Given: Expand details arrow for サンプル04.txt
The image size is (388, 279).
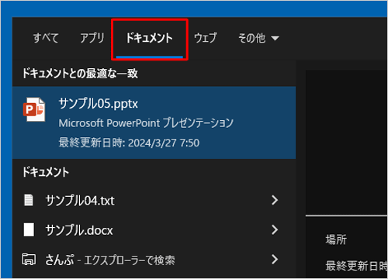Looking at the screenshot, I should click(x=275, y=200).
